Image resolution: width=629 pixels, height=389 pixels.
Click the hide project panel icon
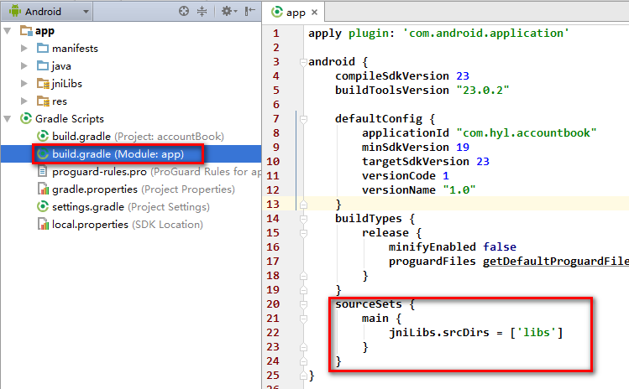click(250, 11)
